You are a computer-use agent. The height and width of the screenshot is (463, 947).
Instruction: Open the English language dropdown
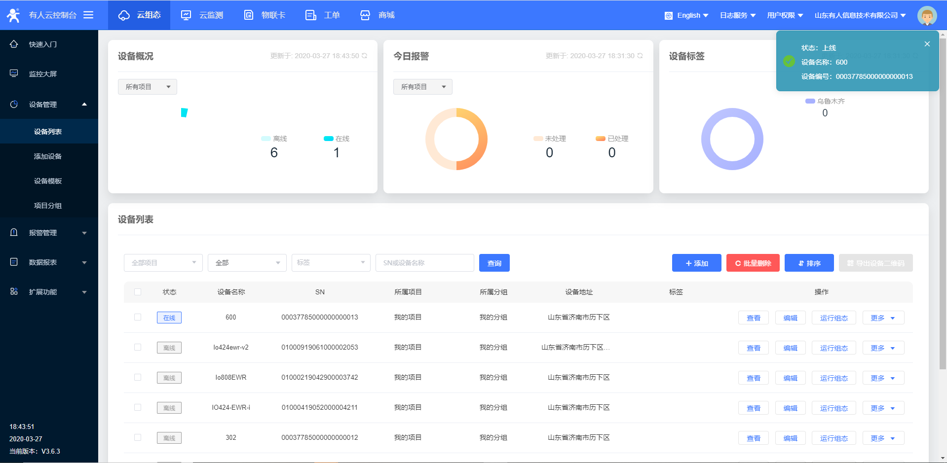(x=686, y=15)
